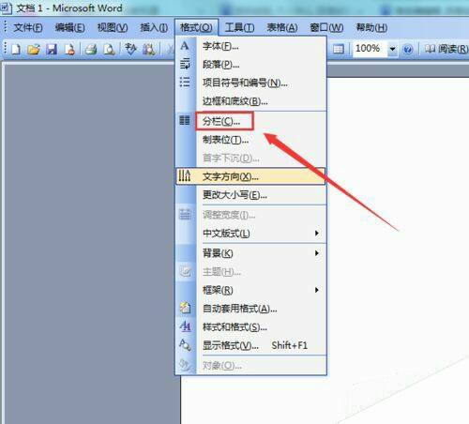Click the Print Preview magnifier icon

(x=109, y=50)
